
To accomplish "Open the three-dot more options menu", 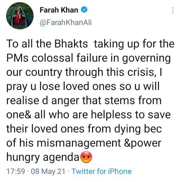I will (172, 10).
